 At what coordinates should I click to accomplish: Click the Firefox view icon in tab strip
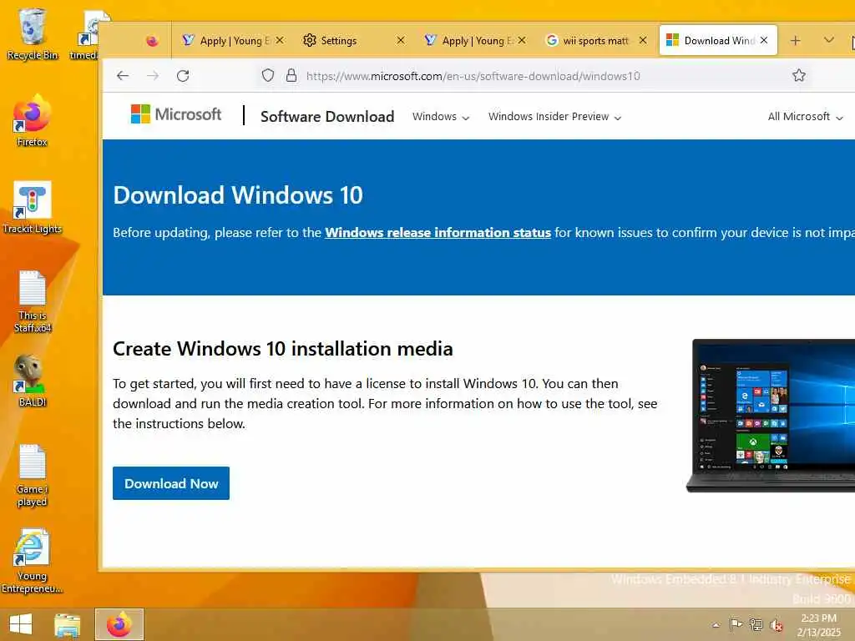(x=152, y=40)
